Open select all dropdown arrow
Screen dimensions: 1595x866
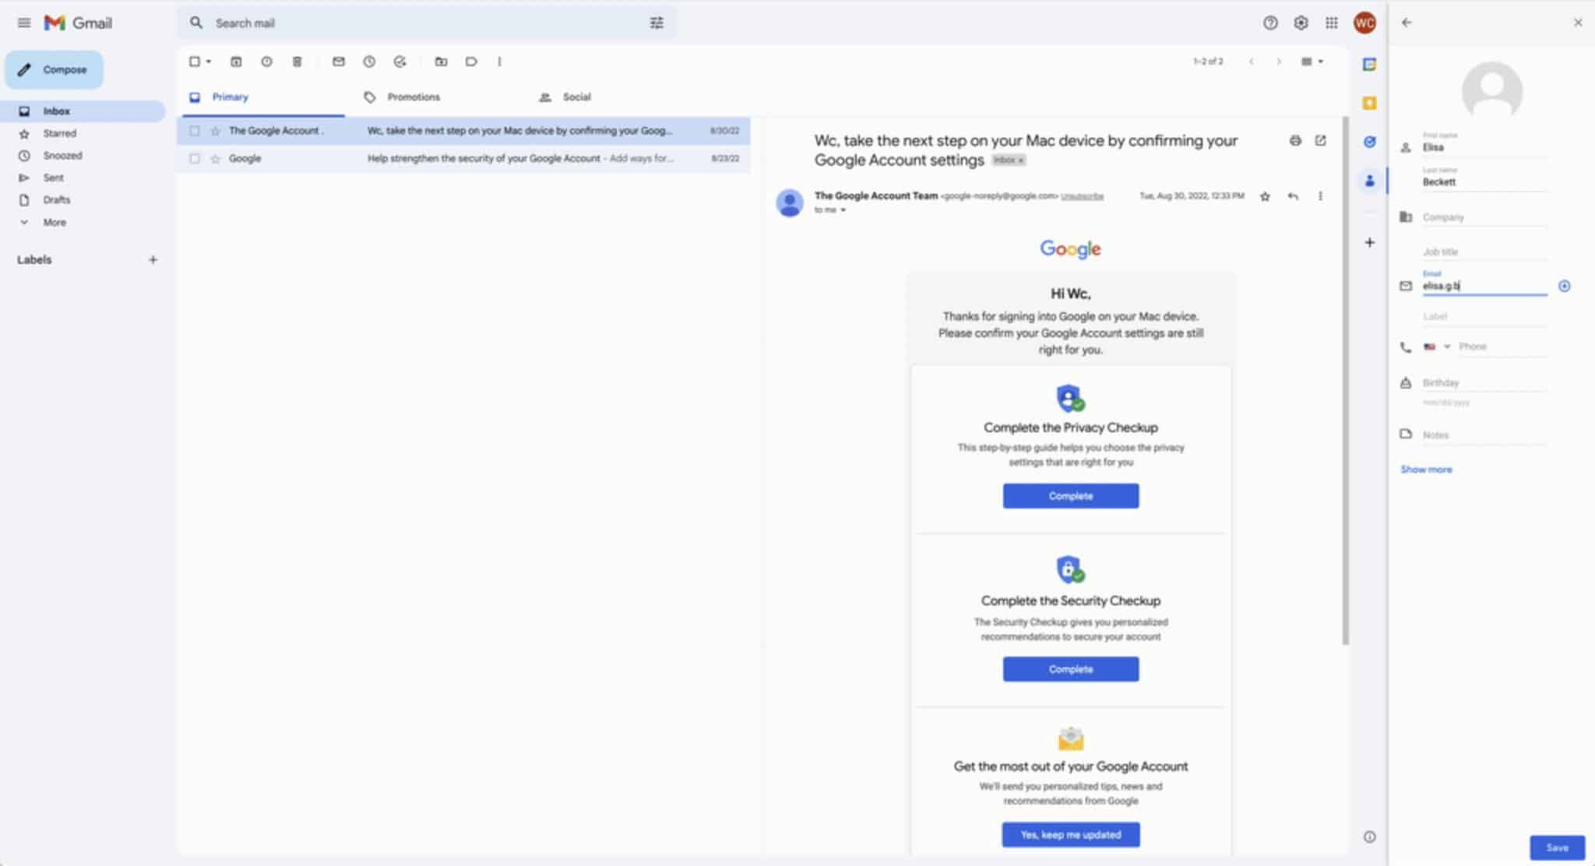click(x=208, y=62)
